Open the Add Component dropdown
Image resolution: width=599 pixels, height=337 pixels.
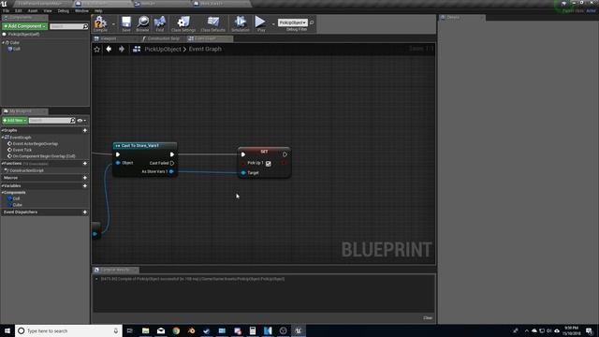(x=25, y=26)
